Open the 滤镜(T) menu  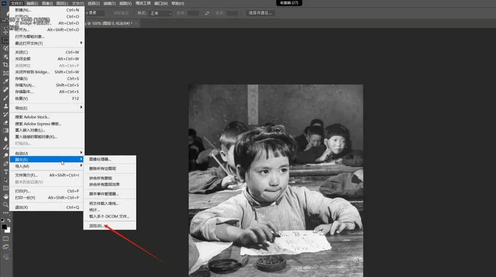[109, 4]
